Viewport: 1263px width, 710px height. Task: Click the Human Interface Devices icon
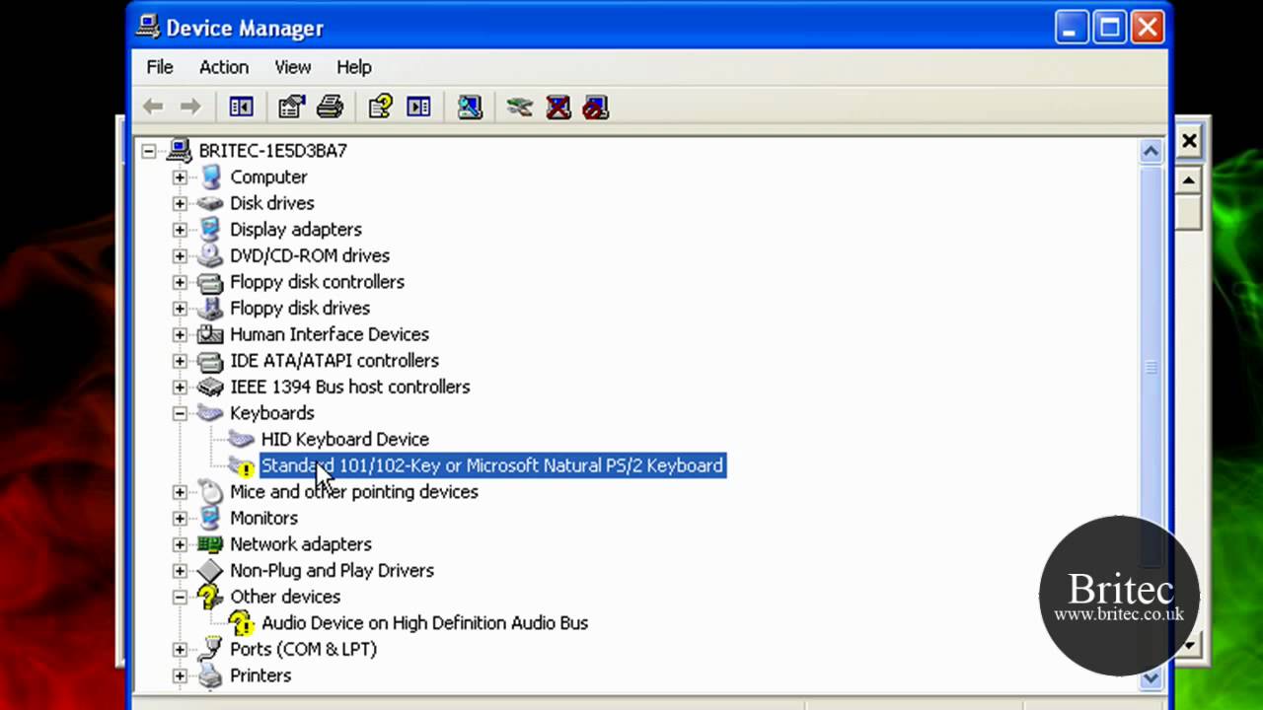point(210,334)
